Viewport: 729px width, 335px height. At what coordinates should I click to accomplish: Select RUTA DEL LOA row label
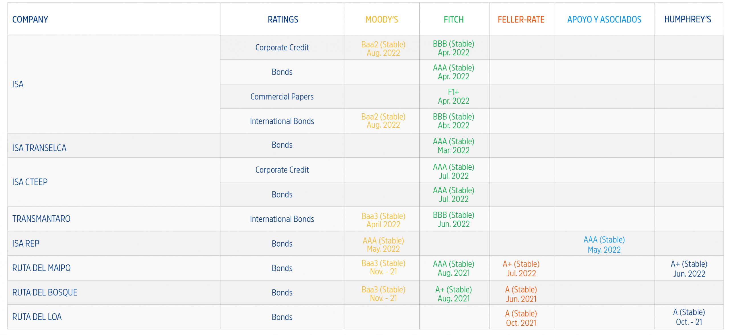coord(37,317)
